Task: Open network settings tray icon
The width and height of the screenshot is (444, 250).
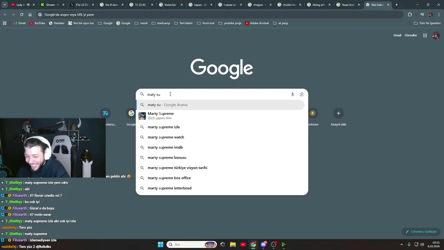Action: point(416,244)
